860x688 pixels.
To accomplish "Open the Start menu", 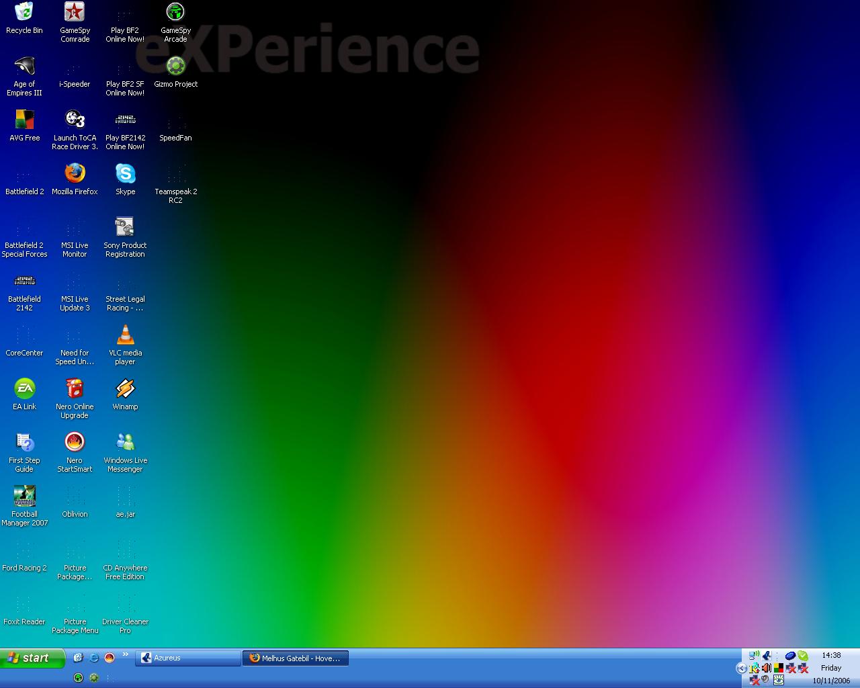I will click(32, 658).
